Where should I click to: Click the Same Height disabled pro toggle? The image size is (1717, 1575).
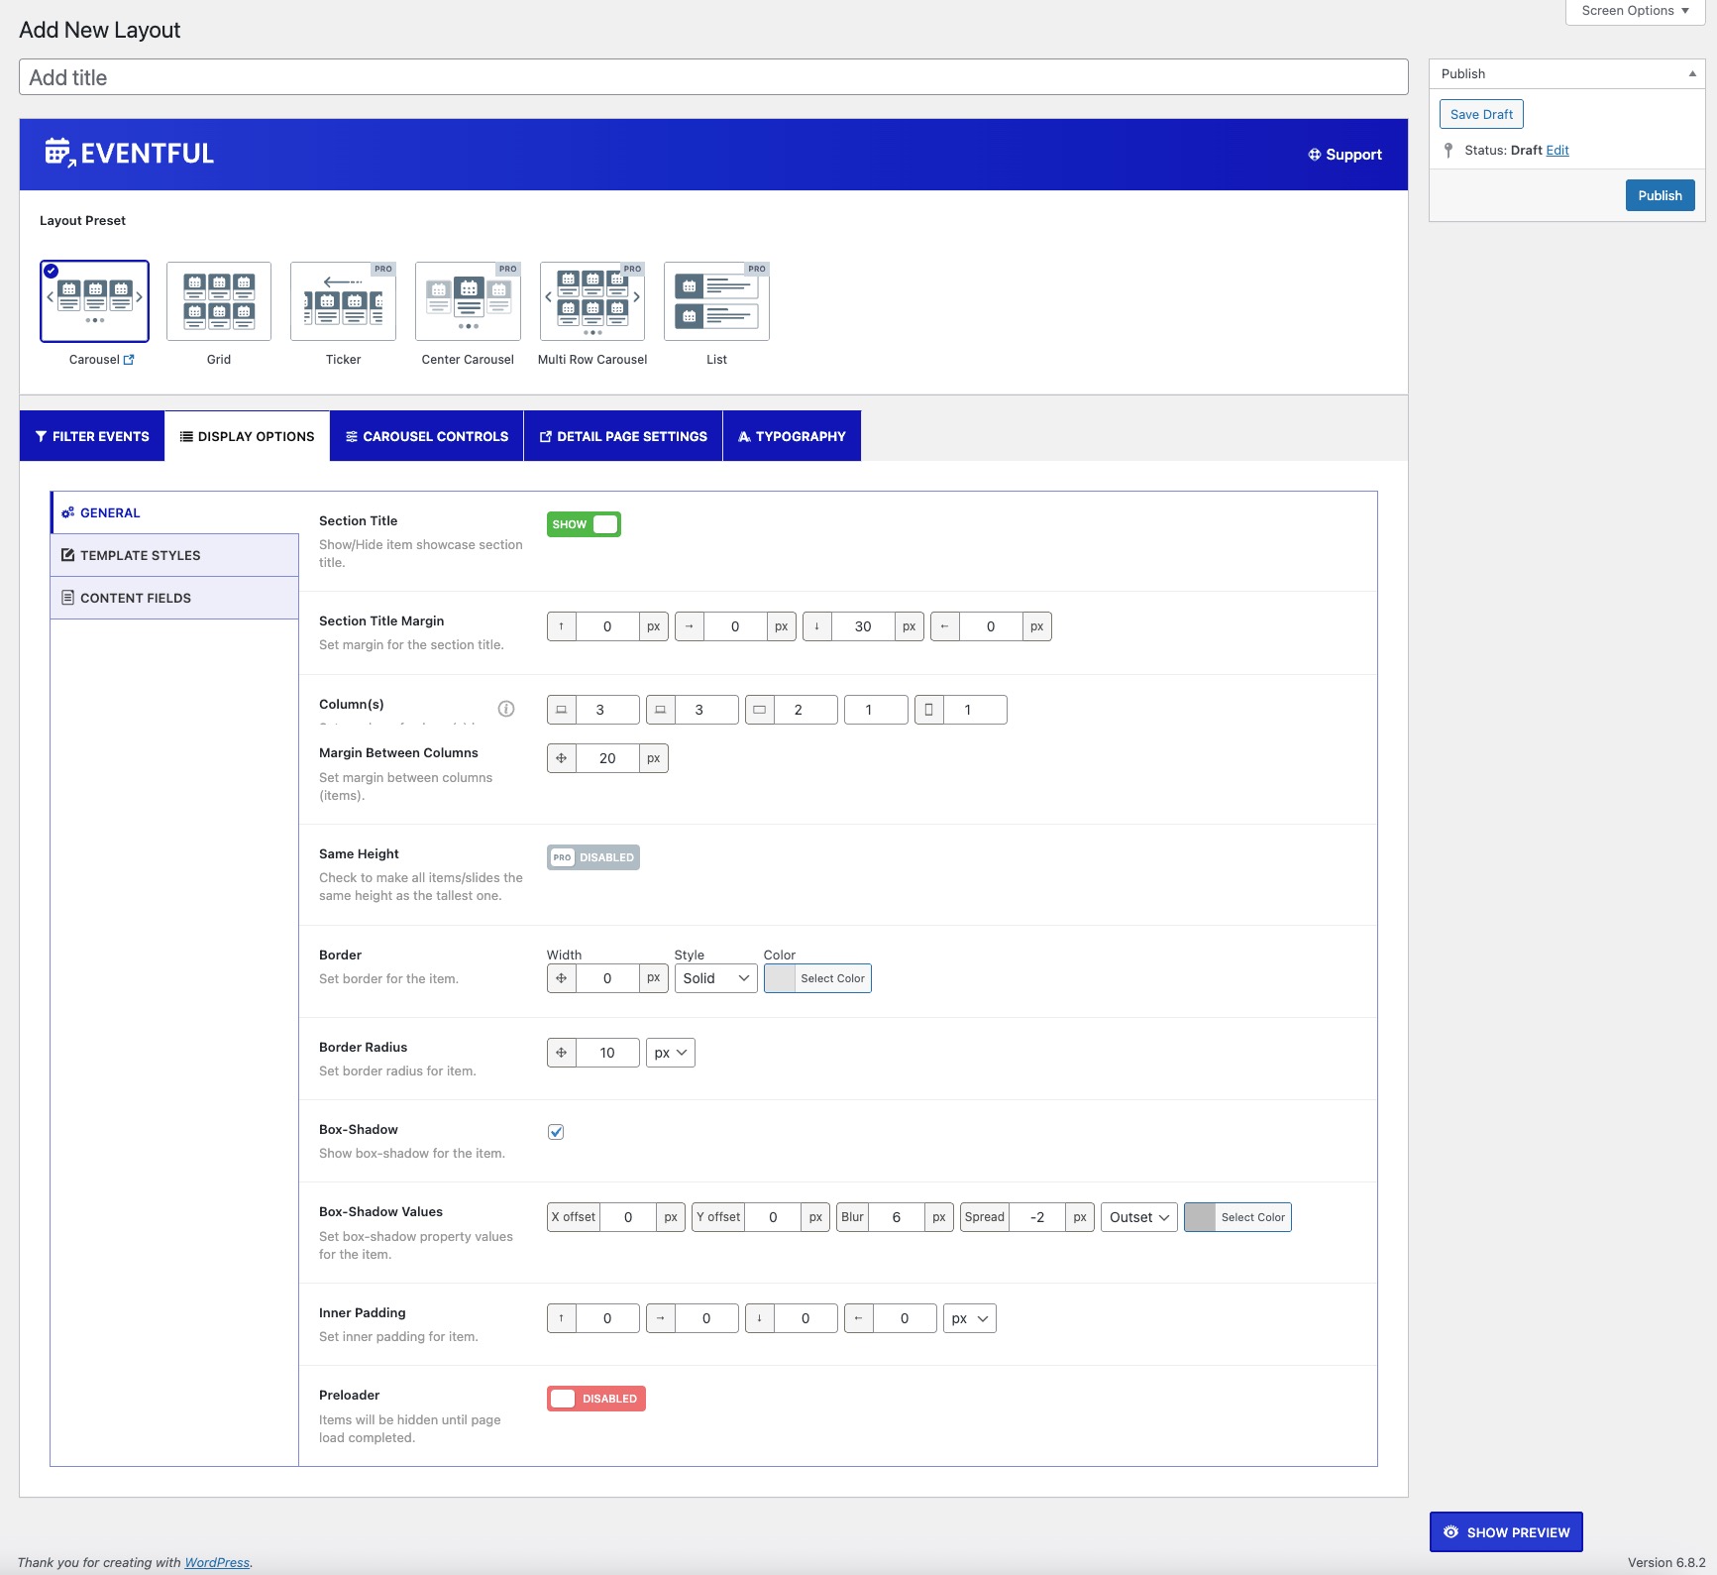tap(593, 857)
